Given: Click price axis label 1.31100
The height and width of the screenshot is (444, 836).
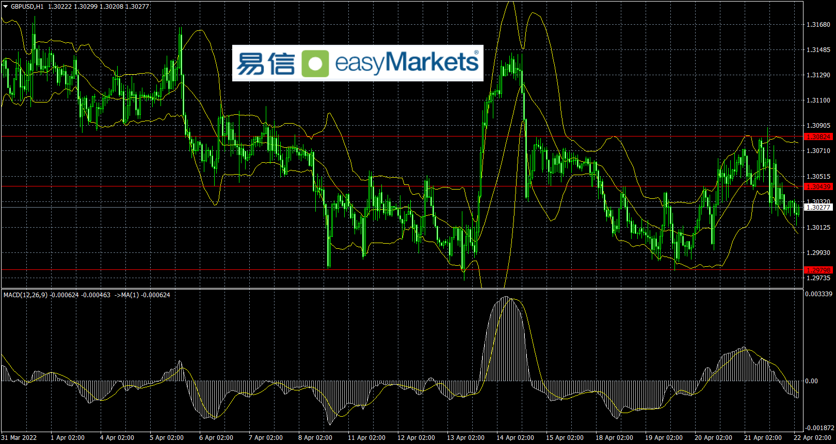Looking at the screenshot, I should (818, 100).
